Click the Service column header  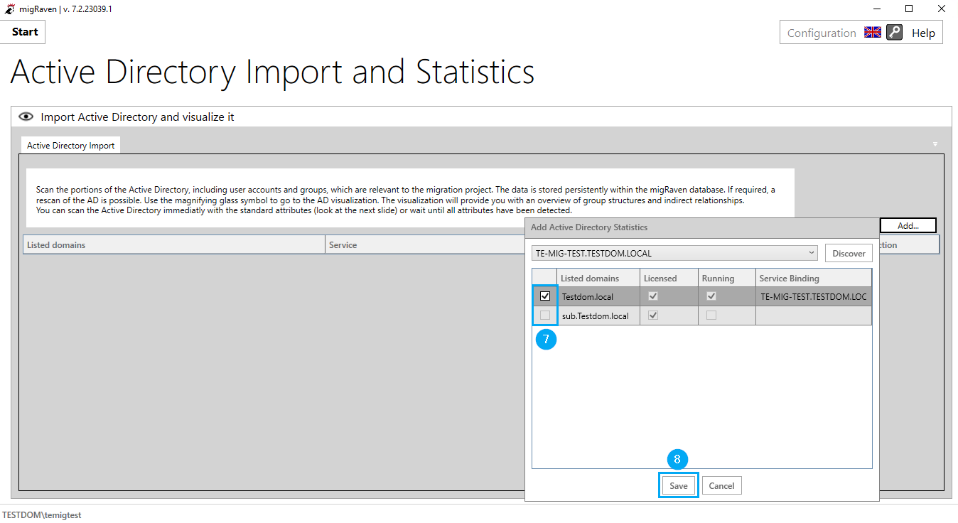pyautogui.click(x=425, y=245)
